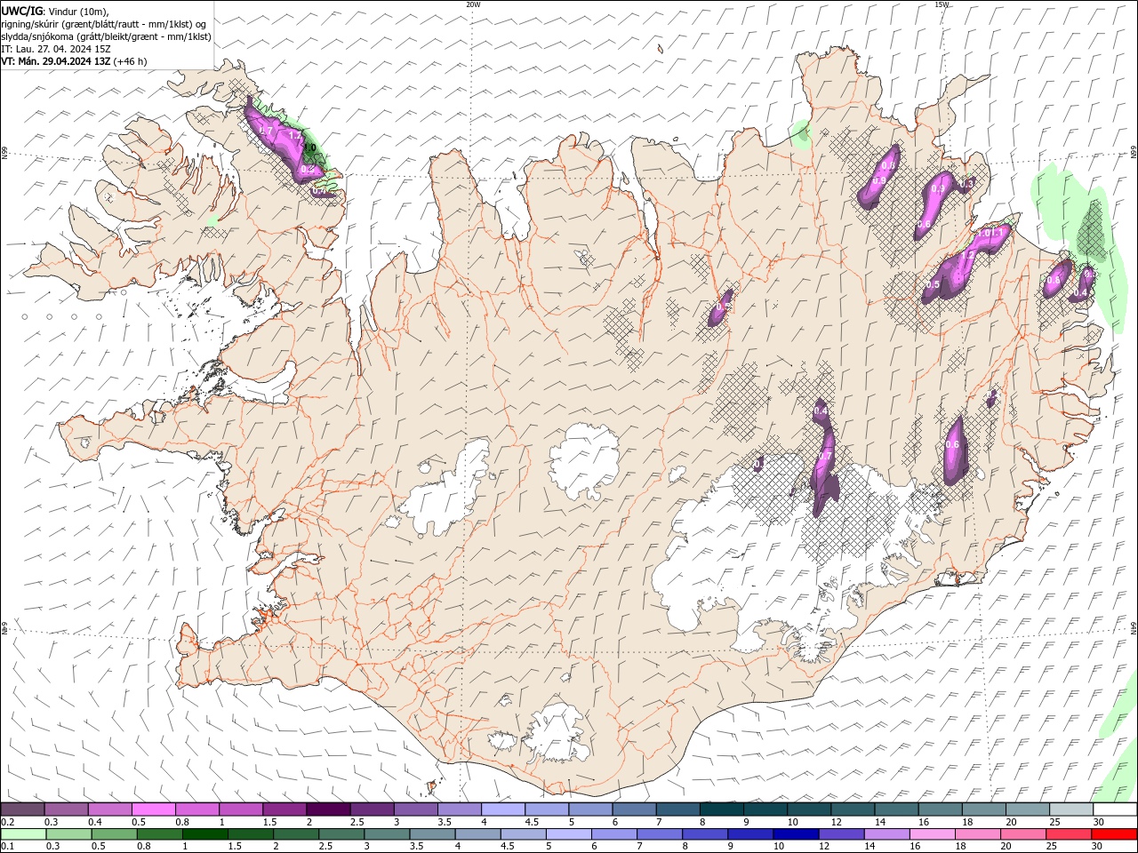Pick the 18 grey swatch in upper legend
This screenshot has height=853, width=1138.
coord(982,809)
